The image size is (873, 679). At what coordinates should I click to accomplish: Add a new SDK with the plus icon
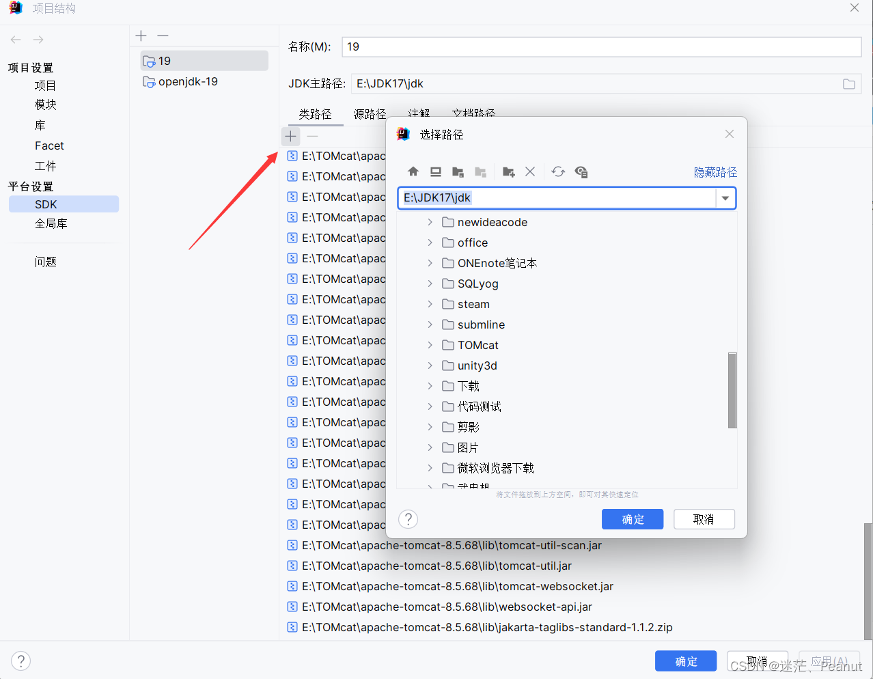point(141,36)
